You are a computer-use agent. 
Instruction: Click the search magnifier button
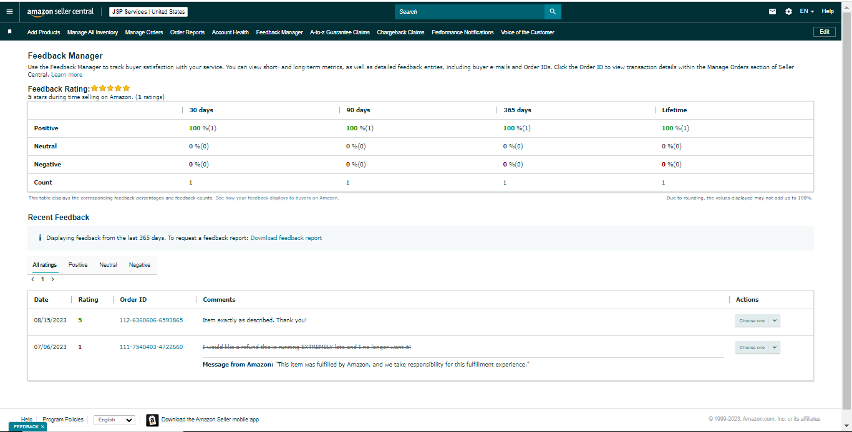tap(553, 11)
